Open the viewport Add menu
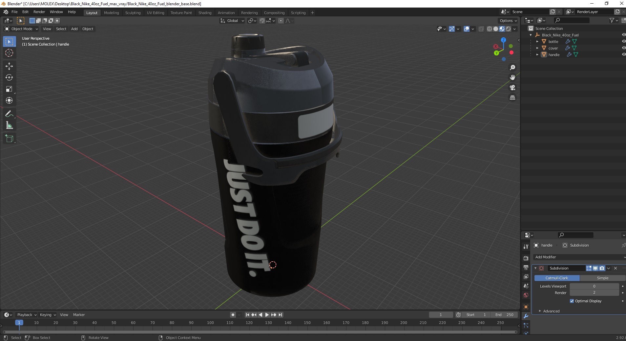This screenshot has width=626, height=341. [x=74, y=29]
